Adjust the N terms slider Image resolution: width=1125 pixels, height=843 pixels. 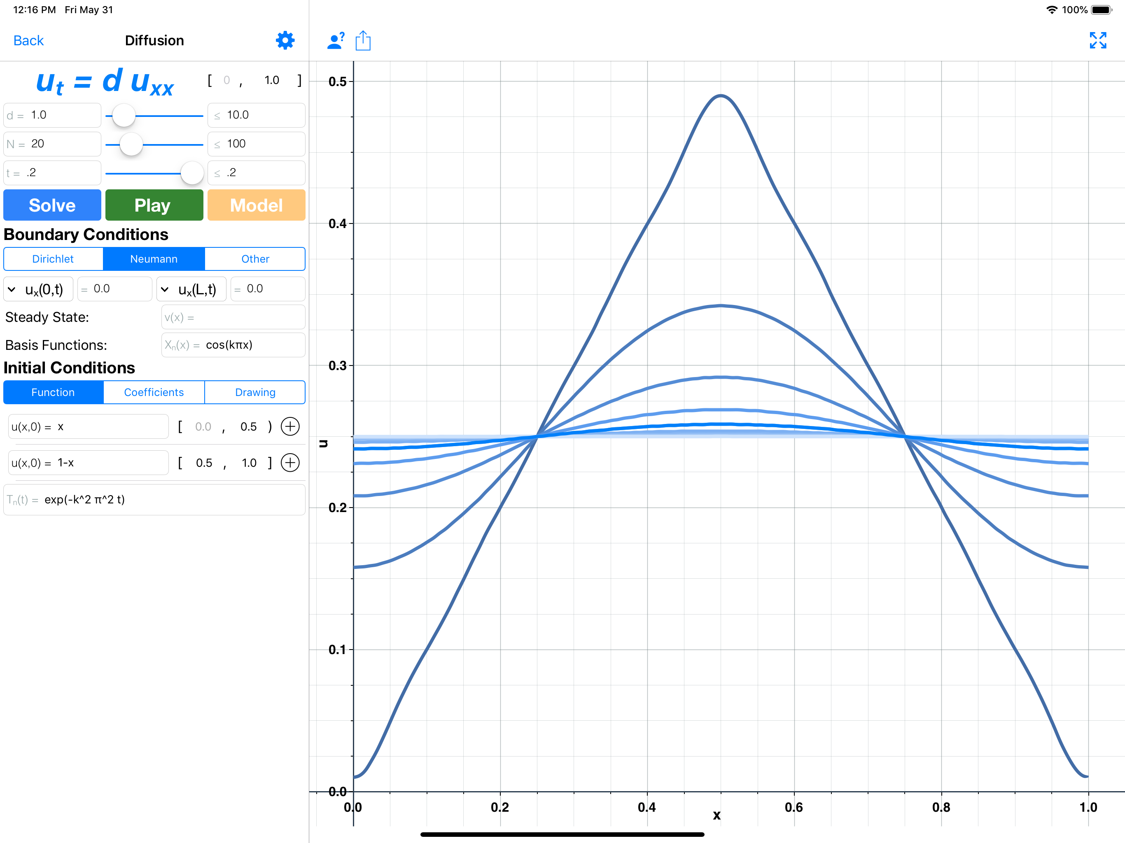(x=131, y=144)
